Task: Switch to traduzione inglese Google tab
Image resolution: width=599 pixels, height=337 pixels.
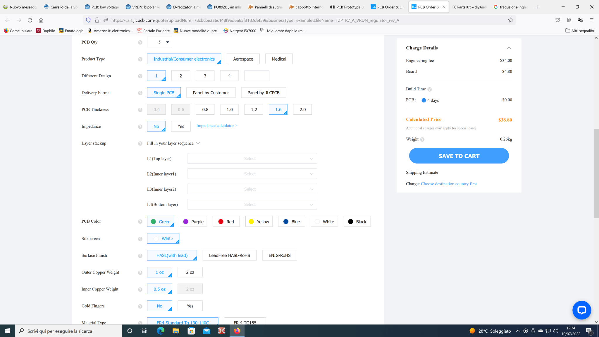Action: 510,7
